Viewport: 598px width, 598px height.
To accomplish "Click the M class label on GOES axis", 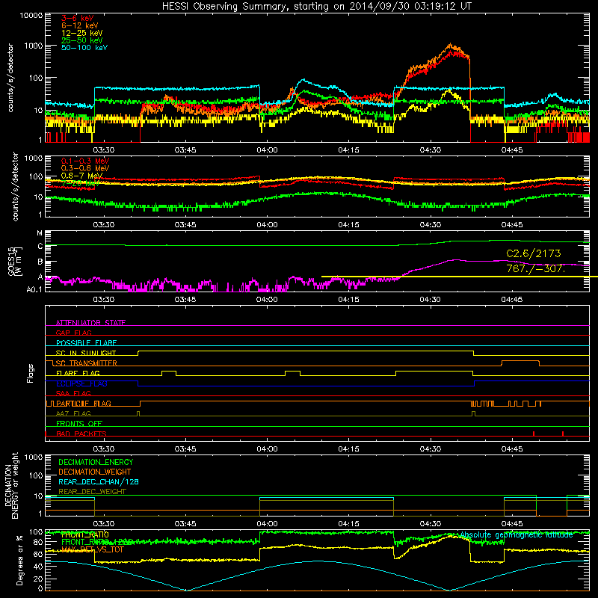I will click(40, 232).
